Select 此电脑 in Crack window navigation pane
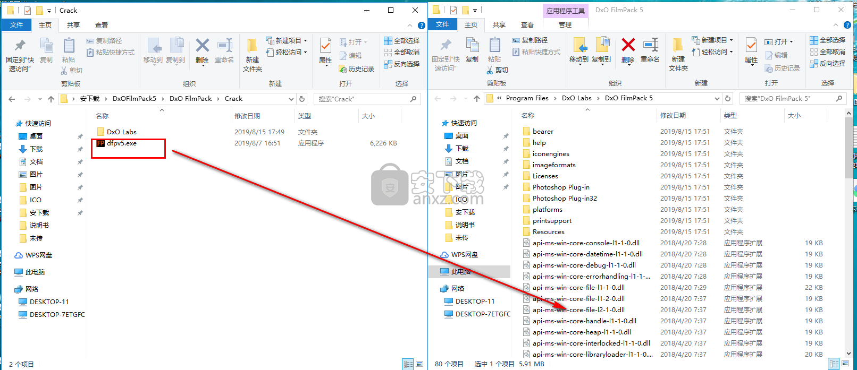 [x=35, y=272]
